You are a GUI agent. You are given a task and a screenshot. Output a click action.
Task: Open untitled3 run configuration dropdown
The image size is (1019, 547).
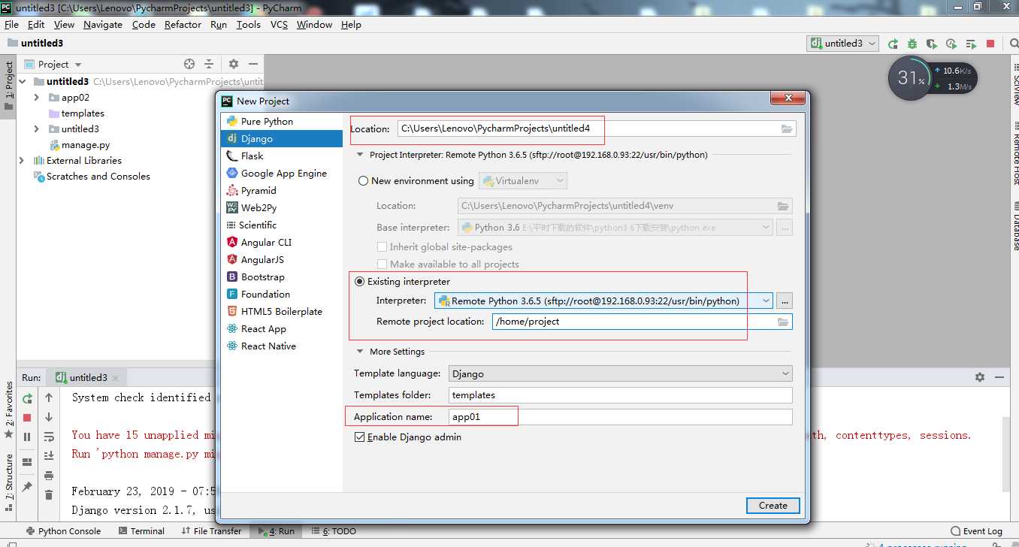[843, 44]
